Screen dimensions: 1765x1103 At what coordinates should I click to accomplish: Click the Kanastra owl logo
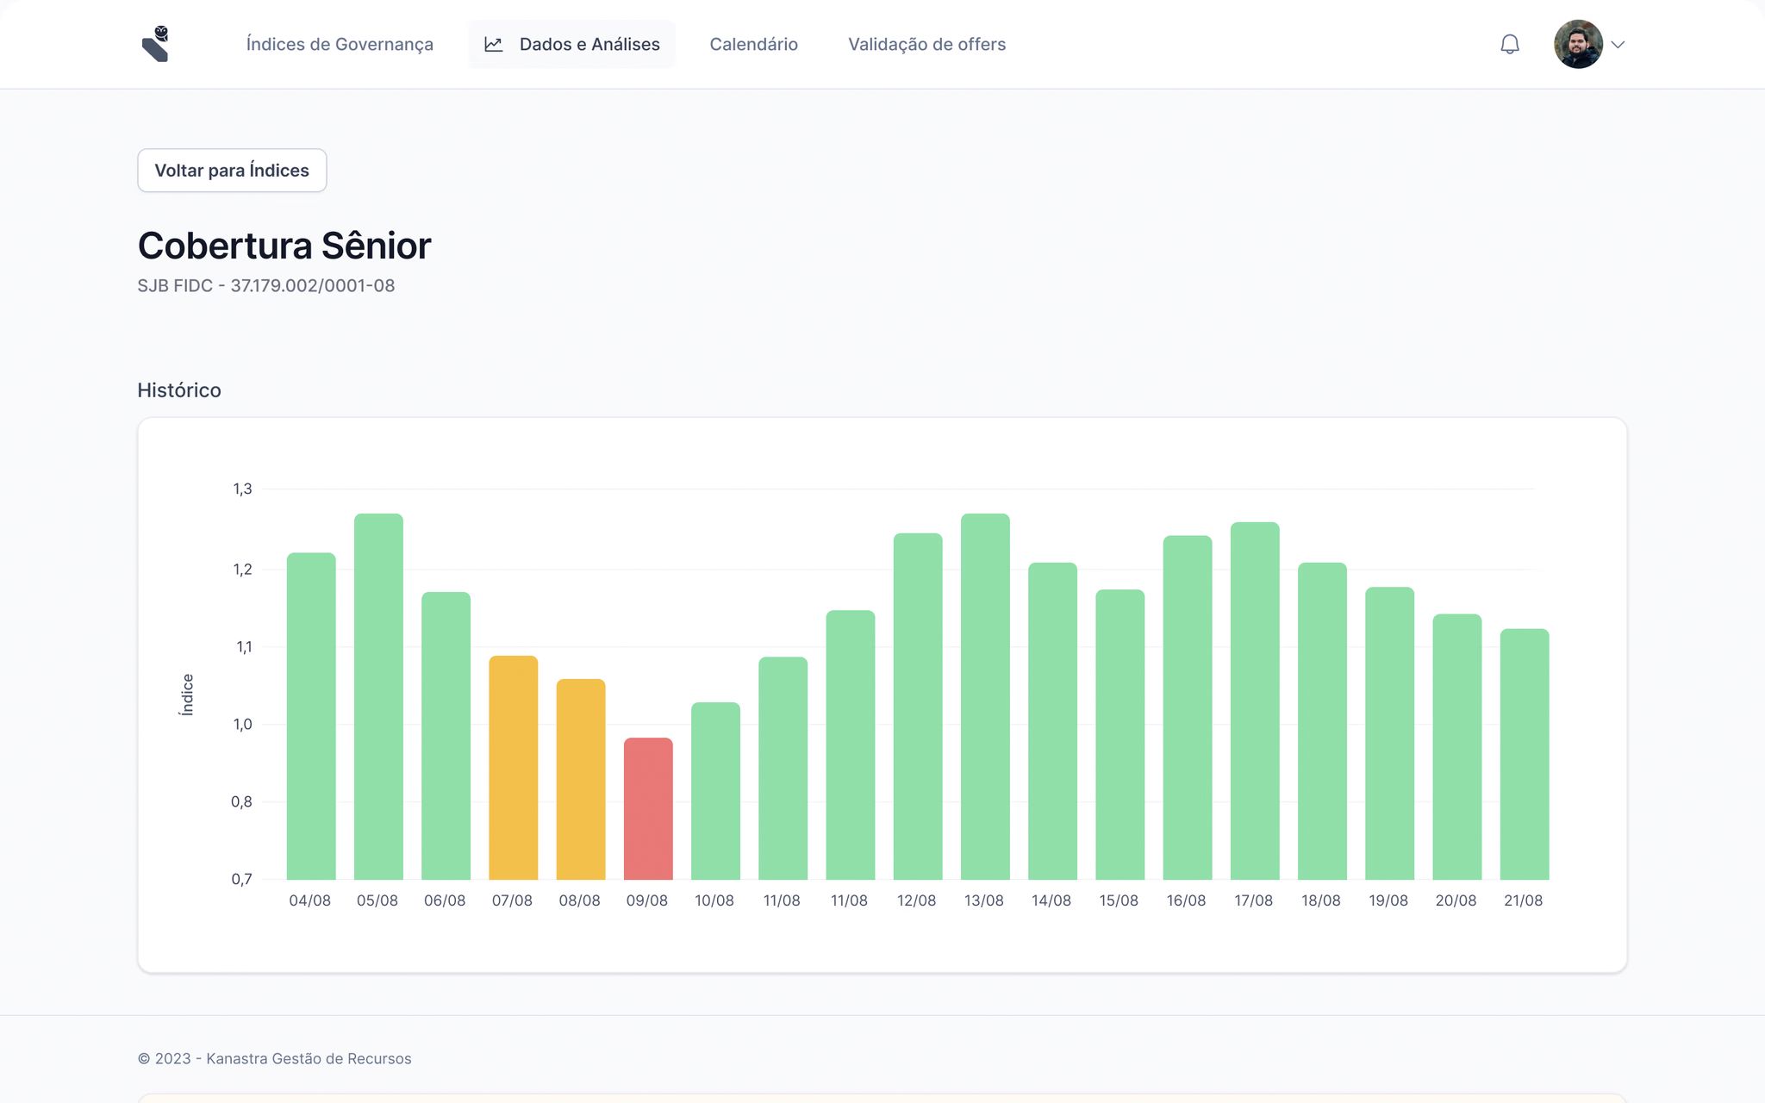pos(156,44)
